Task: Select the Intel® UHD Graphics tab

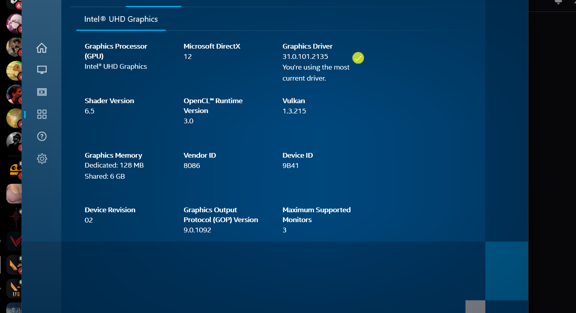Action: (121, 19)
